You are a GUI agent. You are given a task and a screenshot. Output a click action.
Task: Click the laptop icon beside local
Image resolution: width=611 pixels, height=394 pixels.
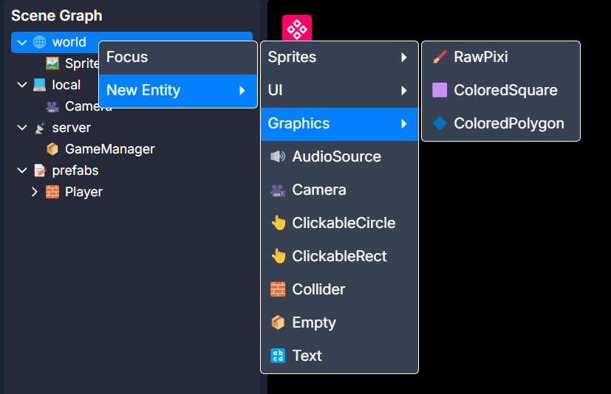[39, 85]
